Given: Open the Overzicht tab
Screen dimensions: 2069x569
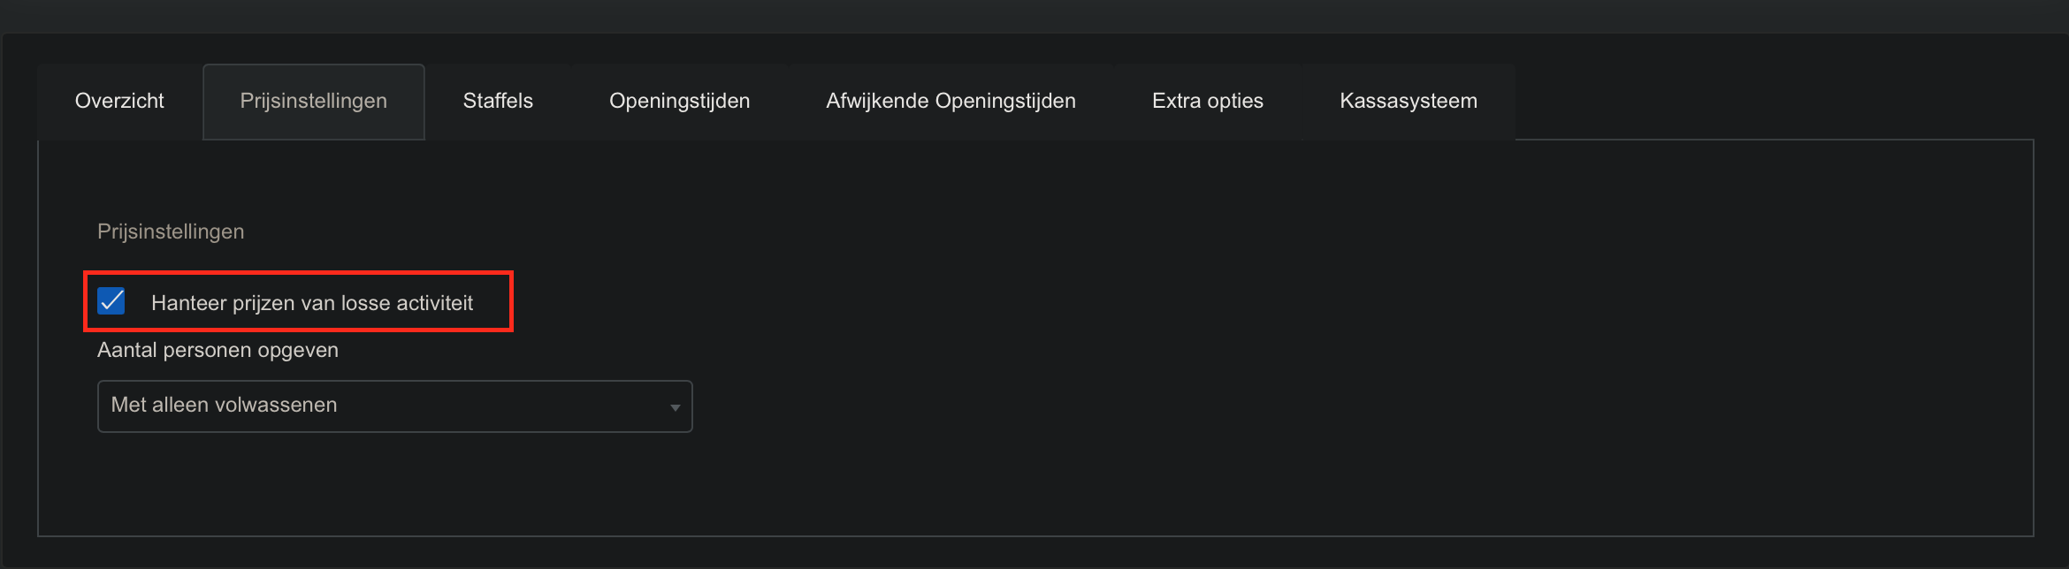Looking at the screenshot, I should point(119,101).
